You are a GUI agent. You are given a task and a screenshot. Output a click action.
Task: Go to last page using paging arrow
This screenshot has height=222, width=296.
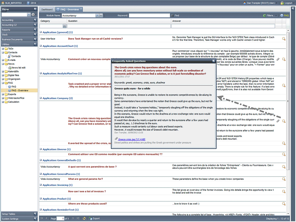pos(78,219)
